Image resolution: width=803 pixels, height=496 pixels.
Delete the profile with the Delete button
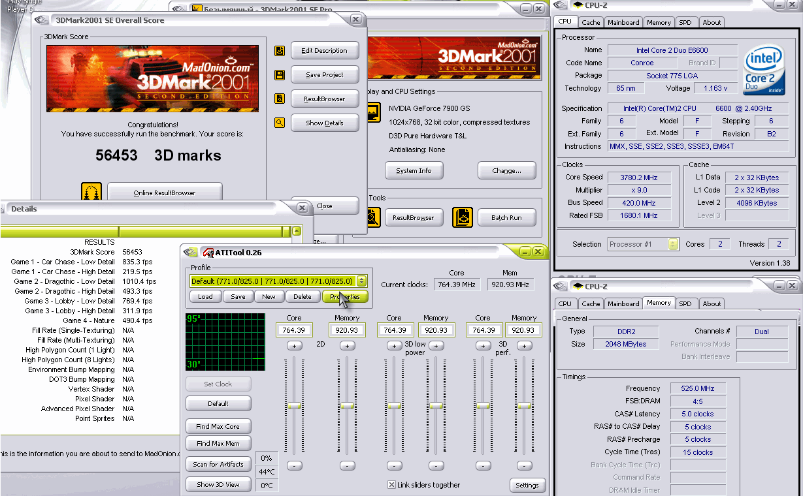(303, 296)
